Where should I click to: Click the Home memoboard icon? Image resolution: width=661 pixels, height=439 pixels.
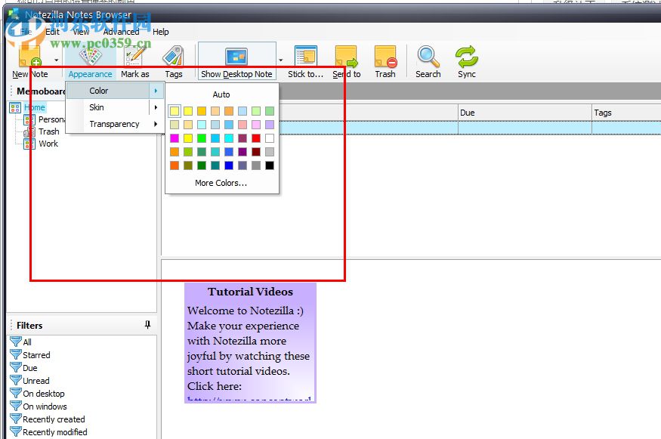(x=15, y=107)
